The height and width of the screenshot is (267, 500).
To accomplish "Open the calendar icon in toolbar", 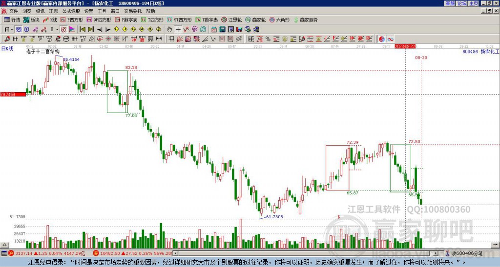I will (214, 30).
